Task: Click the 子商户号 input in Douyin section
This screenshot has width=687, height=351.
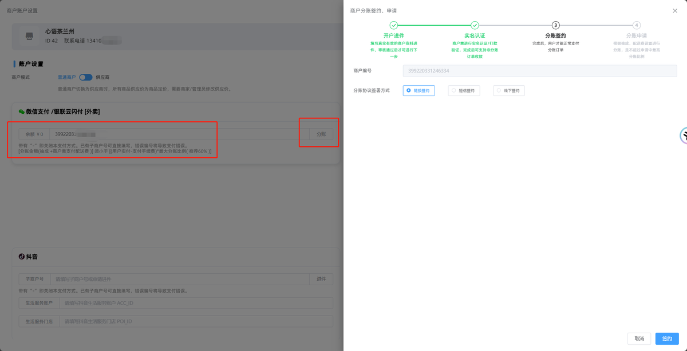Action: point(180,279)
